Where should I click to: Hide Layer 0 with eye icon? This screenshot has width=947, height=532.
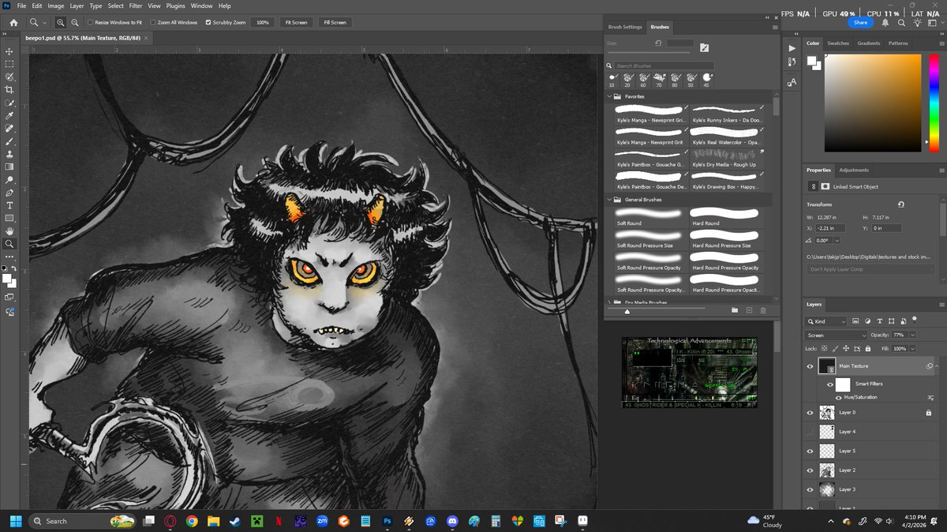pyautogui.click(x=810, y=412)
